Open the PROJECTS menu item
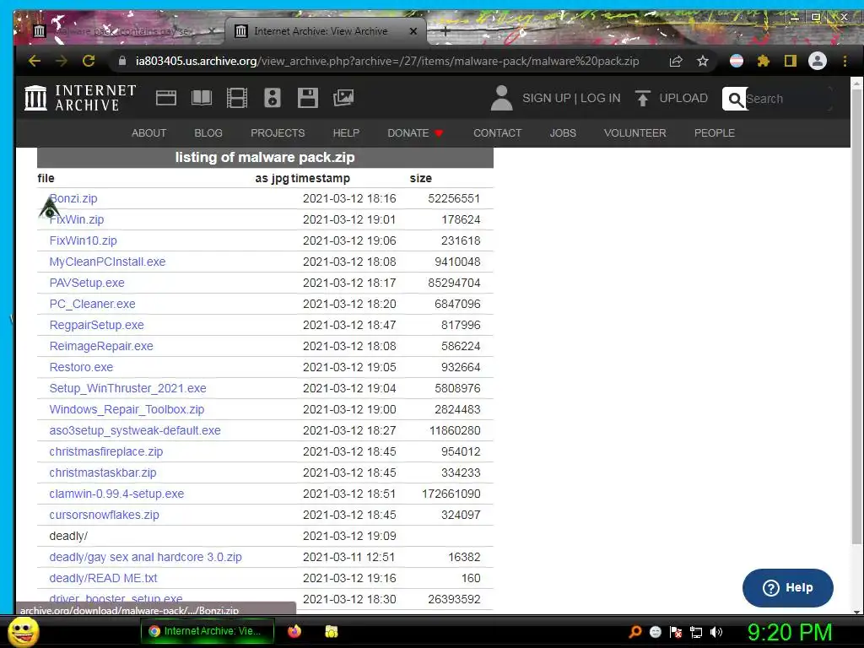 coord(278,132)
